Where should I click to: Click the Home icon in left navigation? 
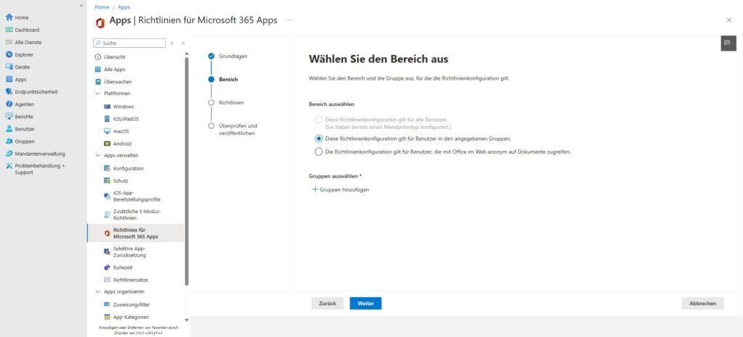click(9, 17)
